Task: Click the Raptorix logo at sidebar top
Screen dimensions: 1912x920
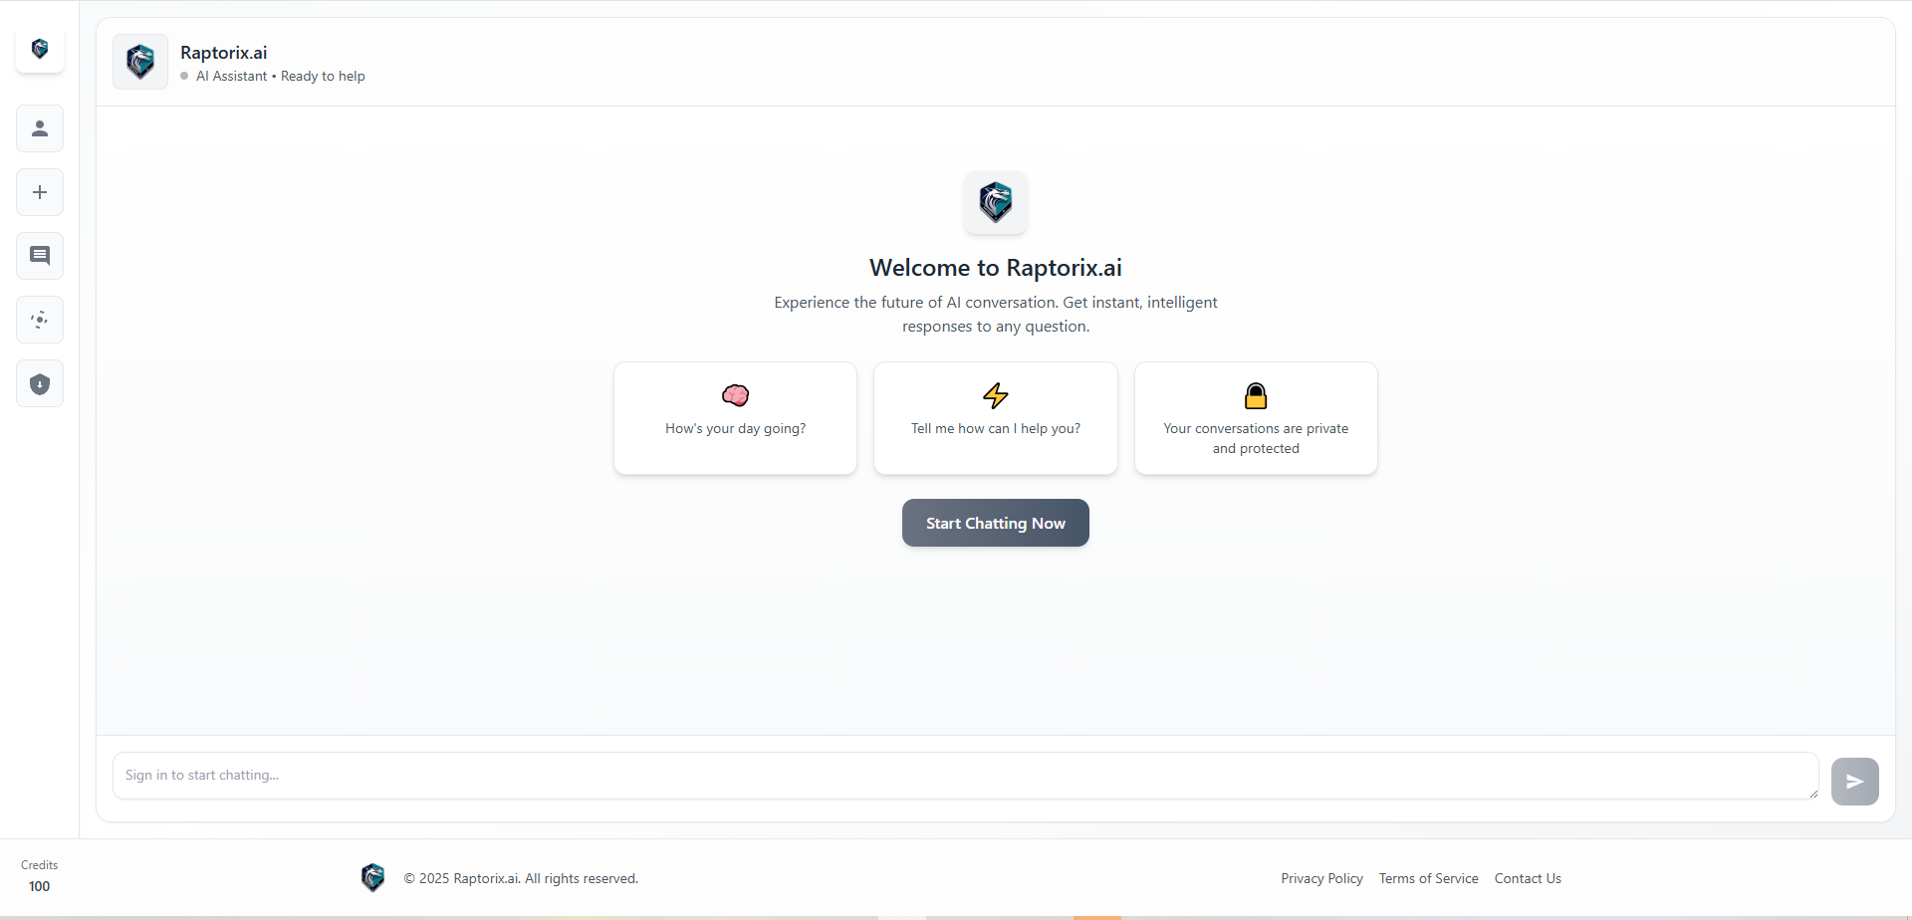Action: 40,49
